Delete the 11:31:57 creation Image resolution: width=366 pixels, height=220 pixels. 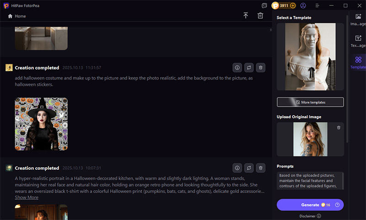[x=260, y=68]
